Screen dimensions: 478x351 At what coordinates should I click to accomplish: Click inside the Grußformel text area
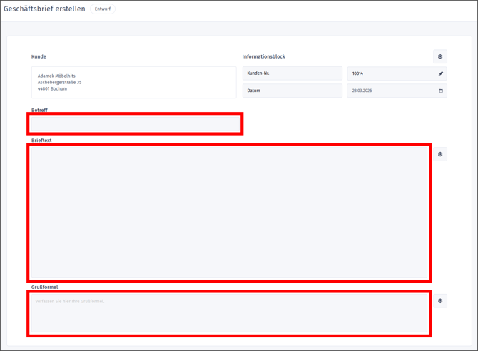(x=229, y=314)
